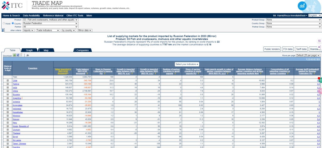Click the purple sparkle extension icon
Image resolution: width=322 pixels, height=148 pixels.
click(x=319, y=47)
